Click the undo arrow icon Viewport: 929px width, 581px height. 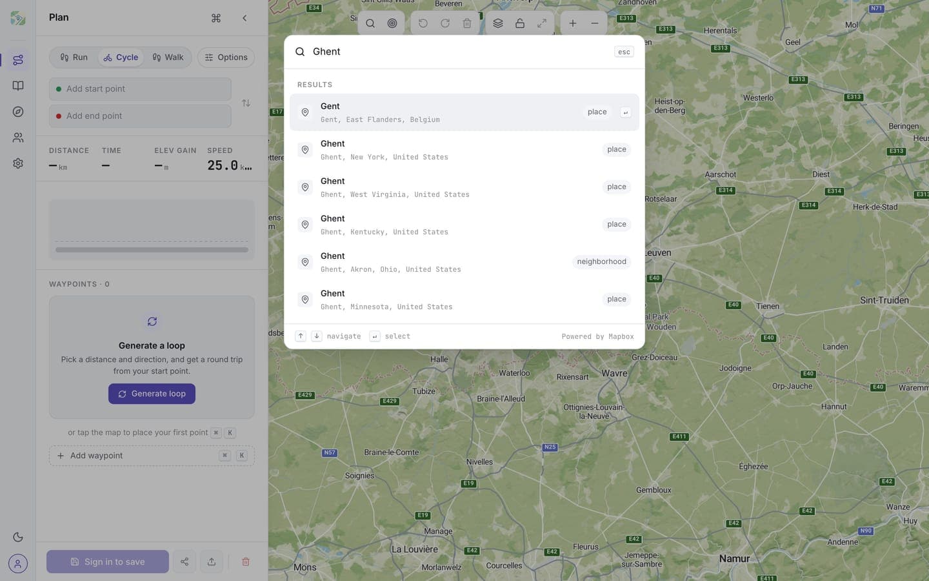point(423,23)
